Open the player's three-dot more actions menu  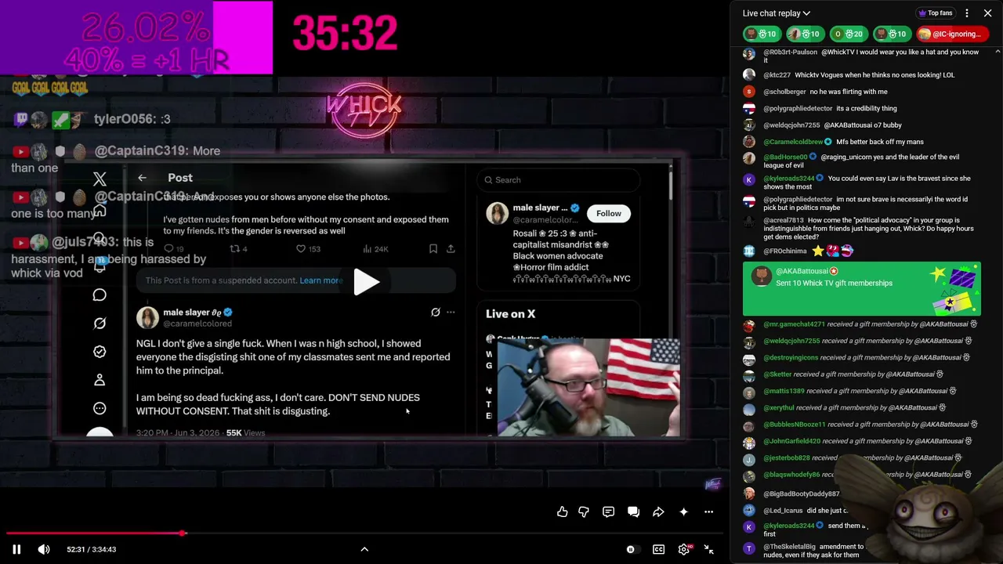(x=708, y=512)
